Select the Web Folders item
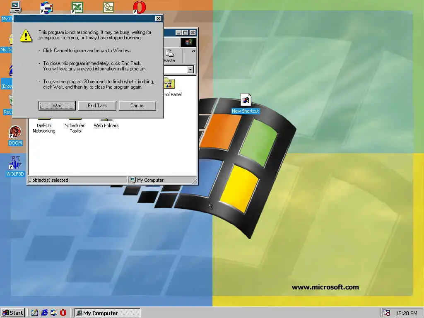The height and width of the screenshot is (318, 424). [106, 123]
